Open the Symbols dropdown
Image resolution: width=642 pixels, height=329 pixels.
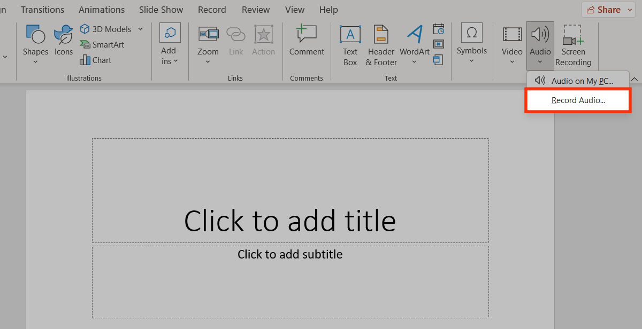(471, 42)
